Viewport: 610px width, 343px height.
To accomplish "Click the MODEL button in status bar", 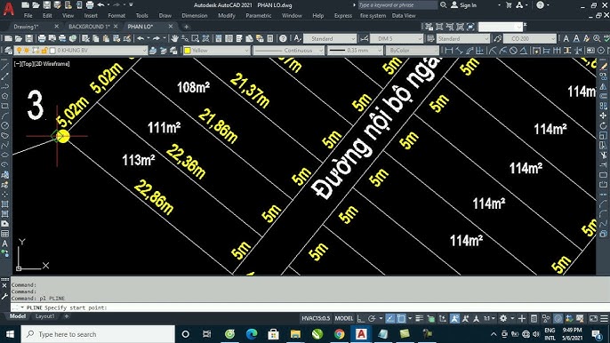I will [344, 318].
